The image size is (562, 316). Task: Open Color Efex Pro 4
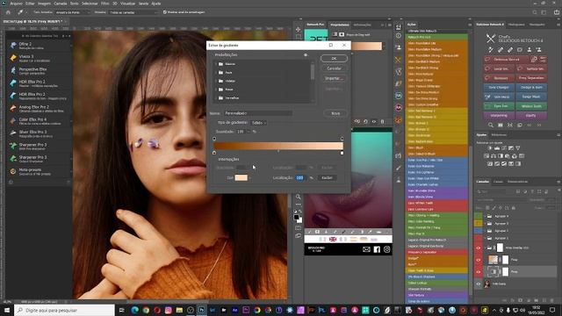[39, 121]
